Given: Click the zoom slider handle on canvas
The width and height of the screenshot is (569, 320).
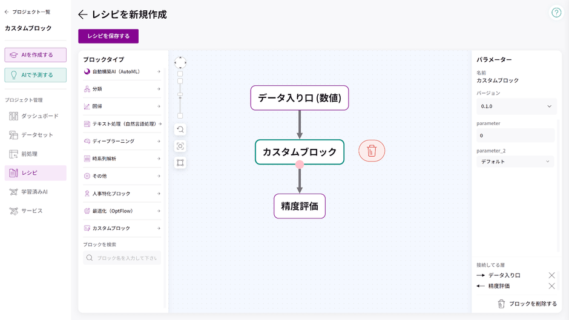Looking at the screenshot, I should click(x=180, y=94).
